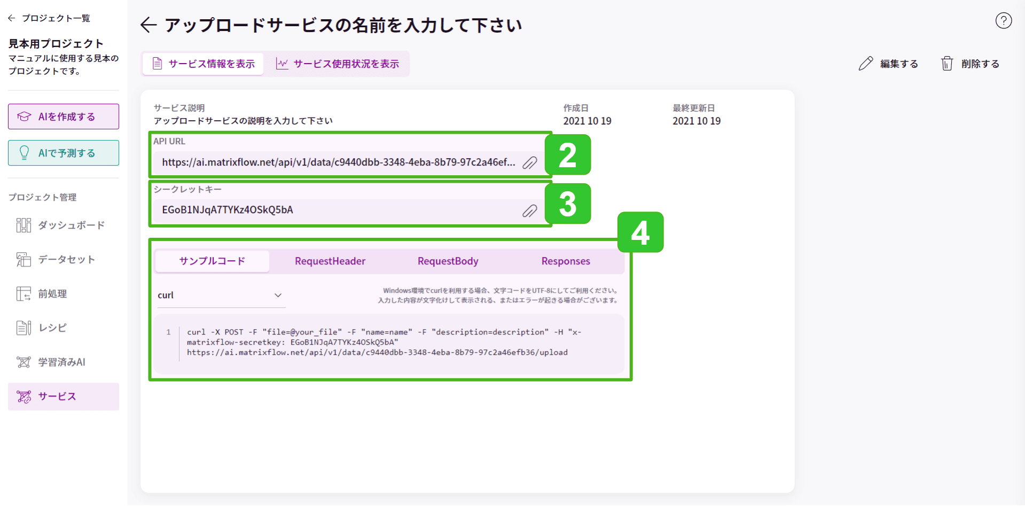Click the curl sample code block

[389, 345]
